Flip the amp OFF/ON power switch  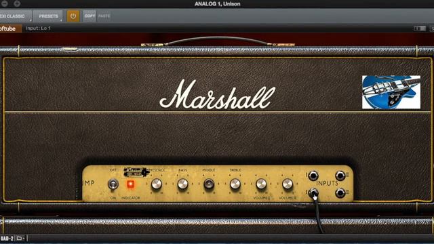(113, 184)
